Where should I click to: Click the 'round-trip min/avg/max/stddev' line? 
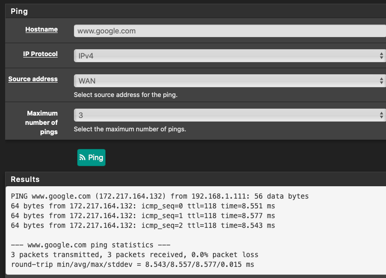point(133,265)
